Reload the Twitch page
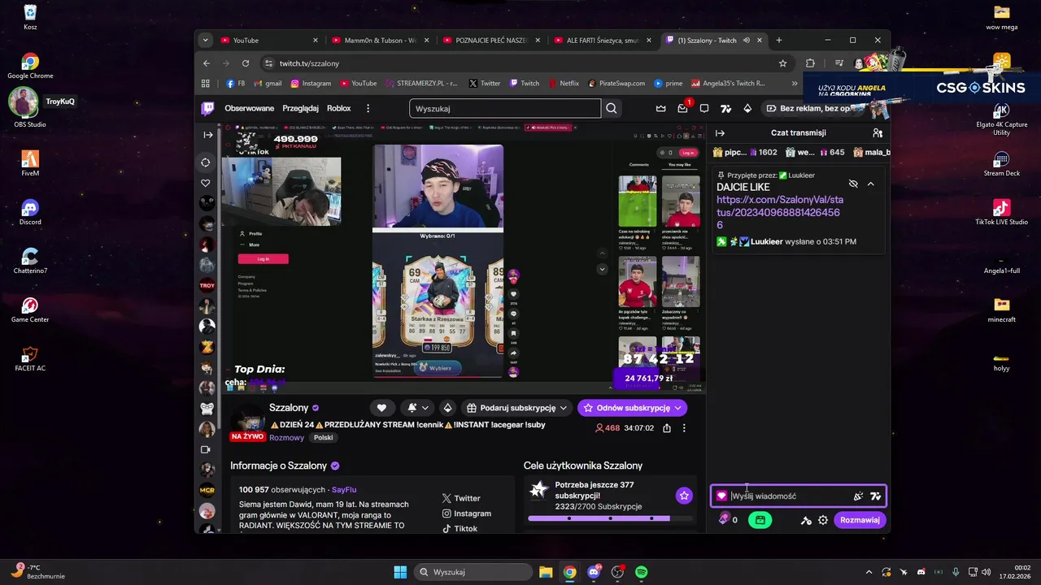Viewport: 1041px width, 585px height. pyautogui.click(x=246, y=63)
